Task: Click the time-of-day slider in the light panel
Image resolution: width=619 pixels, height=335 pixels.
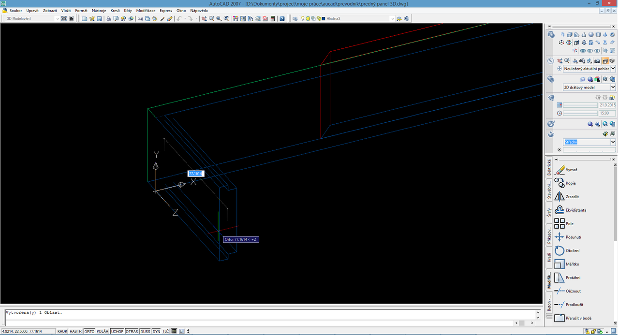Action: (x=580, y=113)
